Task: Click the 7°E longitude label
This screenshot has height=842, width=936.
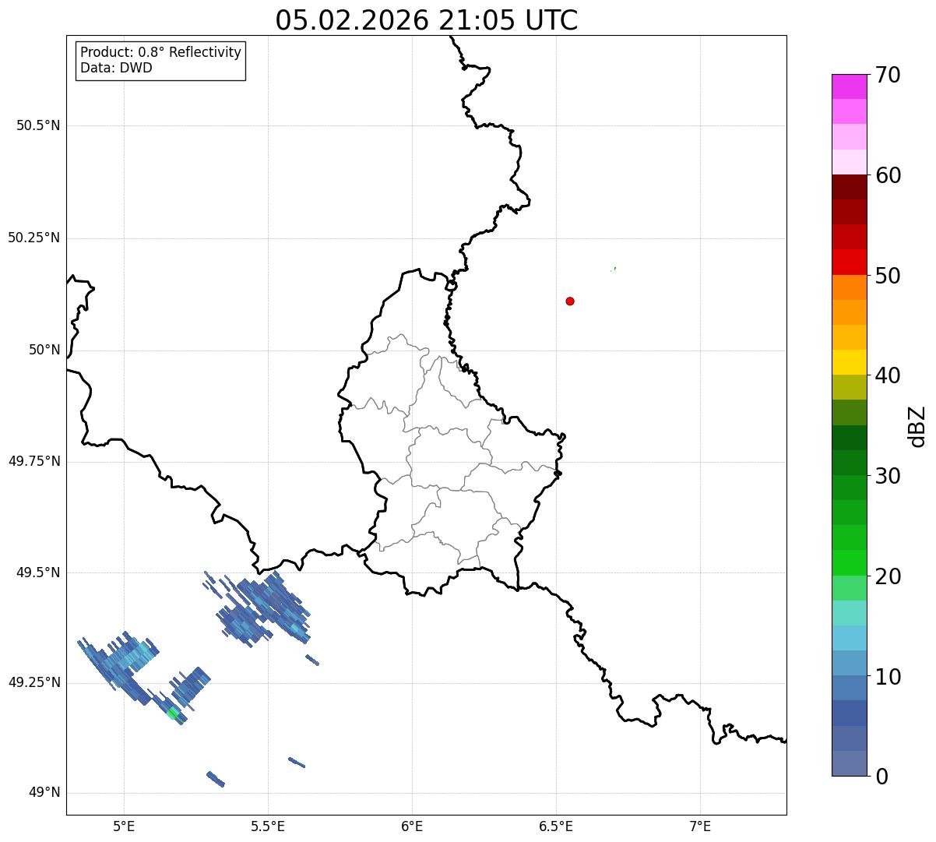Action: pyautogui.click(x=700, y=826)
